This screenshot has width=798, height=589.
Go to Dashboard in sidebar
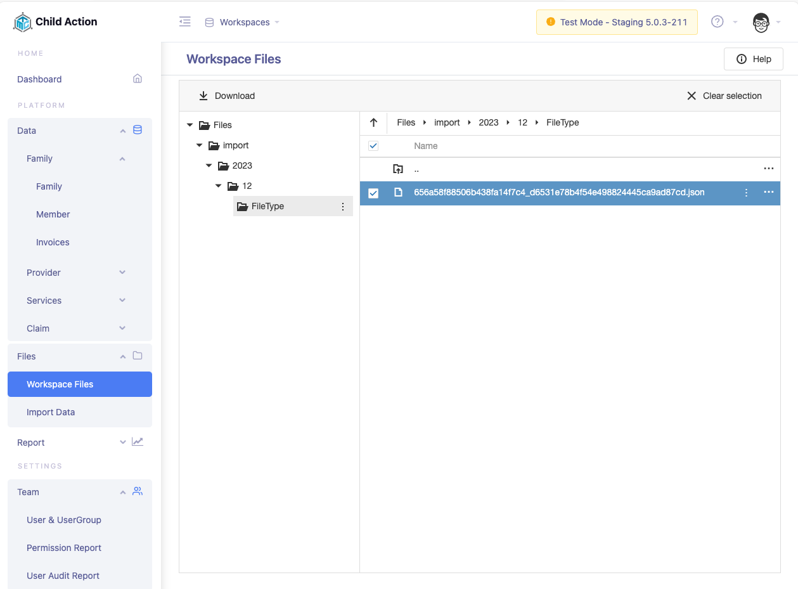(x=39, y=79)
